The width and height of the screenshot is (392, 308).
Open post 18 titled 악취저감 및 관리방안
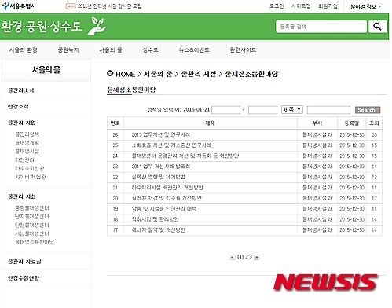(x=155, y=219)
